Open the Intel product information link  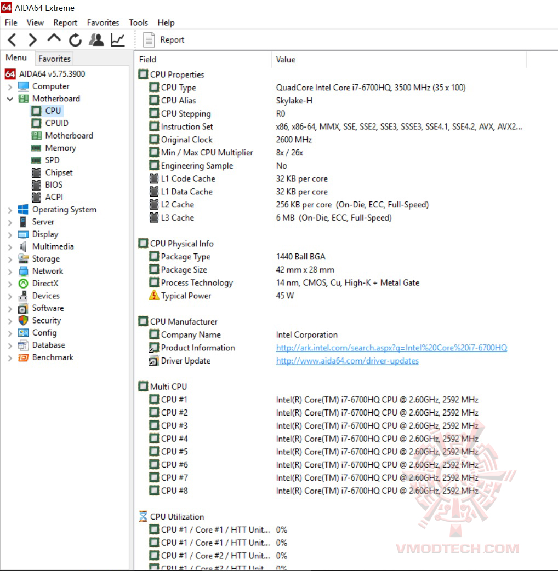pyautogui.click(x=391, y=348)
